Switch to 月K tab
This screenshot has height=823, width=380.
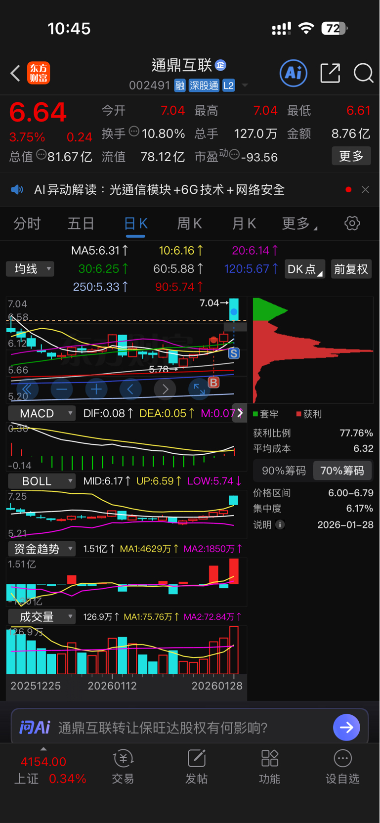[x=244, y=223]
